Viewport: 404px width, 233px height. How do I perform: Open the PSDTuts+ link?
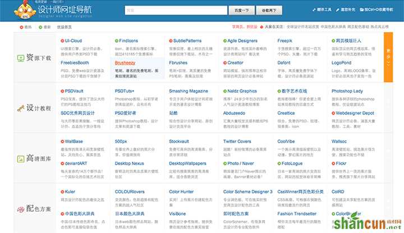pyautogui.click(x=125, y=91)
